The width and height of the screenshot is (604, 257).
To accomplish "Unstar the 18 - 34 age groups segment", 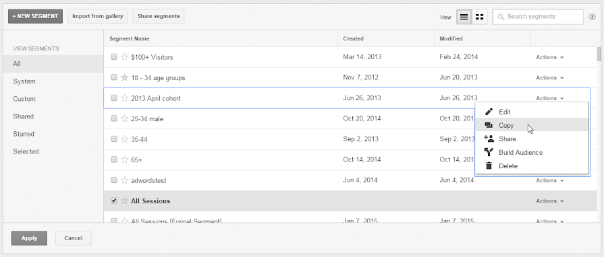I will pyautogui.click(x=124, y=77).
